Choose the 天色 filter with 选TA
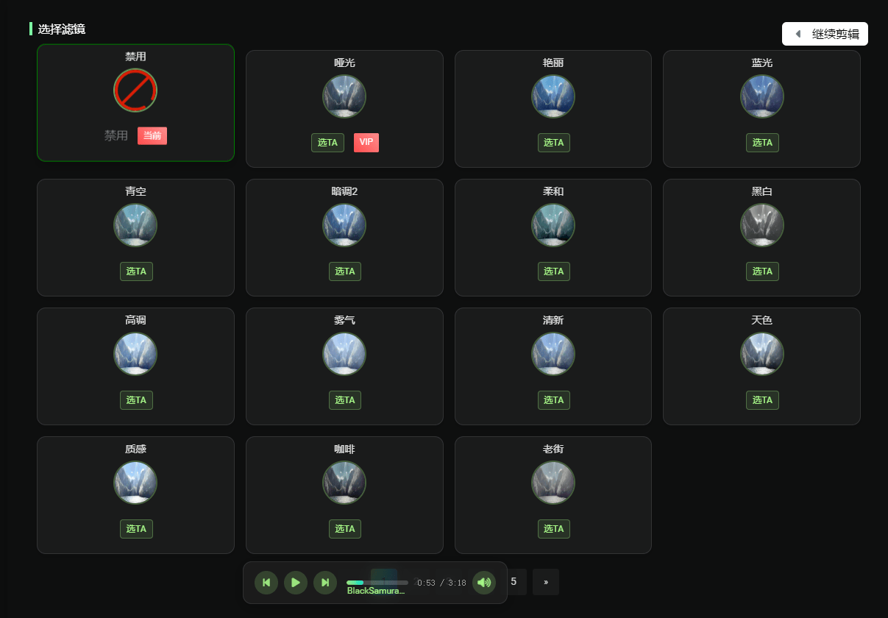888x618 pixels. click(x=762, y=400)
